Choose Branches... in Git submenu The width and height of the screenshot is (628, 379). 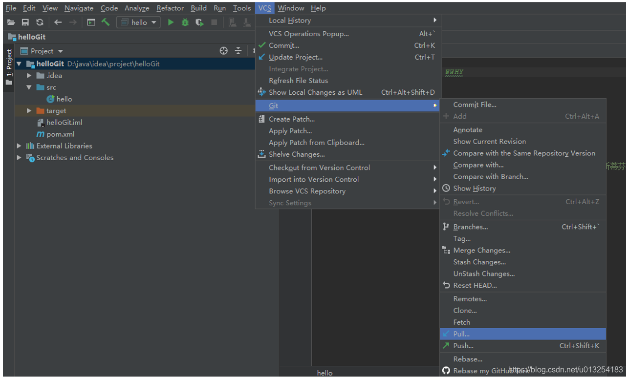click(523, 227)
